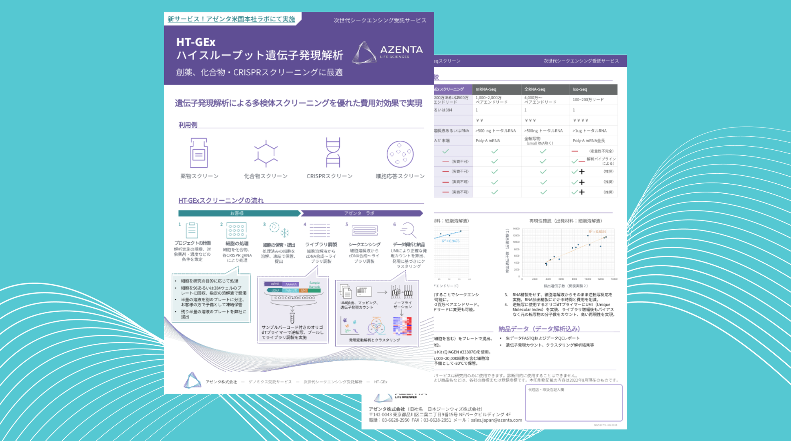
Task: Click the 新サービス underlined banner link
Action: 231,19
